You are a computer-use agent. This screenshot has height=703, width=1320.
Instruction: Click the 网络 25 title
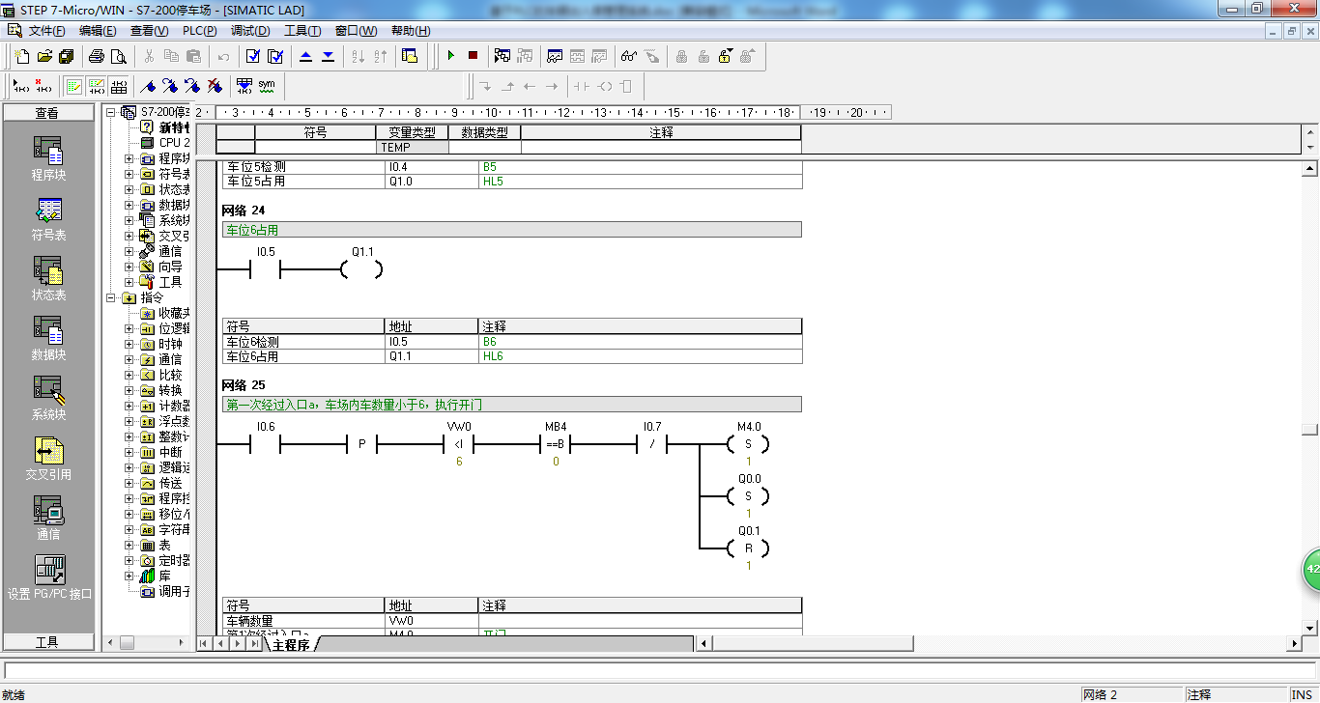(244, 385)
